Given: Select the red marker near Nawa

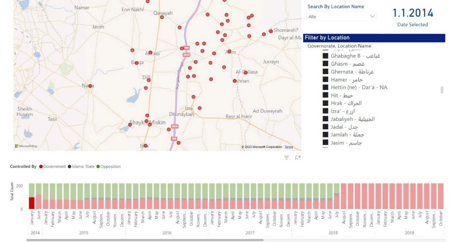Looking at the screenshot, I should pos(90,86).
